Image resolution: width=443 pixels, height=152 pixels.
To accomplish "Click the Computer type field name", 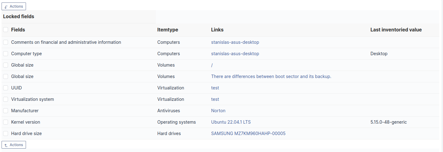I will click(x=26, y=54).
